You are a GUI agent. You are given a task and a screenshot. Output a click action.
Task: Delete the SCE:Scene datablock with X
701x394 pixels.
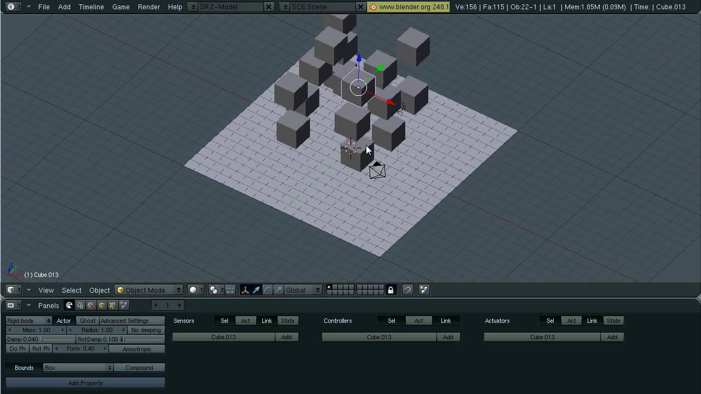[x=360, y=7]
